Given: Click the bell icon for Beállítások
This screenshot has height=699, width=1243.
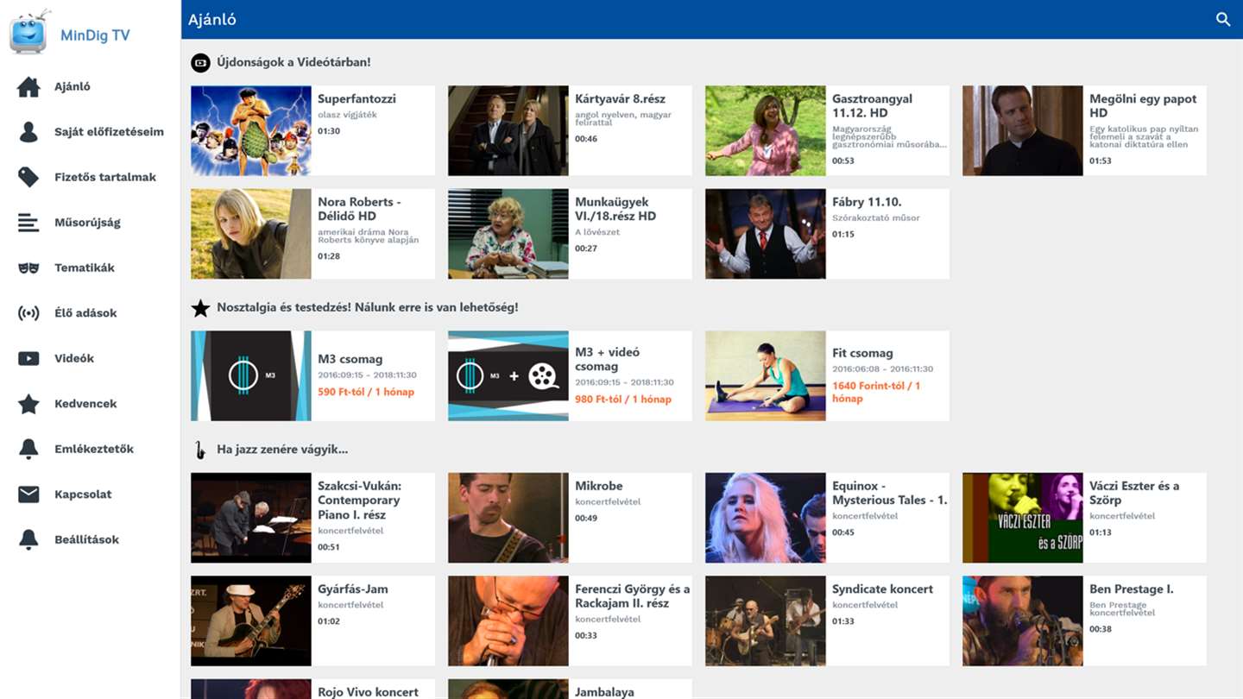Looking at the screenshot, I should click(28, 539).
